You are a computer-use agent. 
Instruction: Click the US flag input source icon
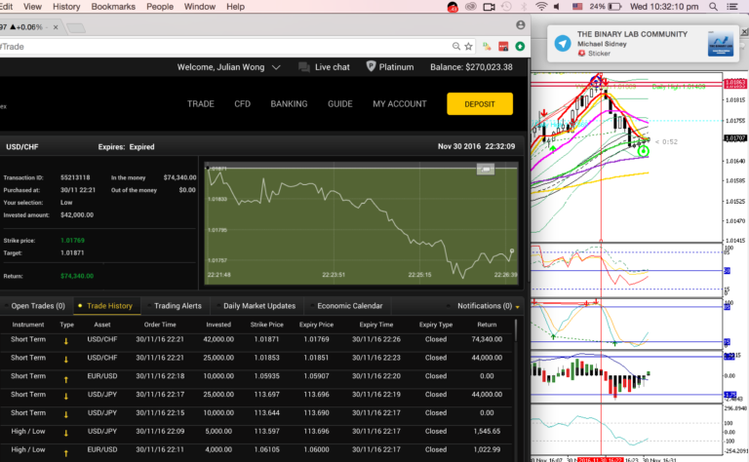click(577, 7)
